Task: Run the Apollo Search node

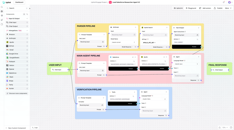Action: 167,27
